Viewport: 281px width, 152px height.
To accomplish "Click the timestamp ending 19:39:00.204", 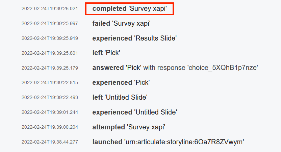I will point(50,127).
